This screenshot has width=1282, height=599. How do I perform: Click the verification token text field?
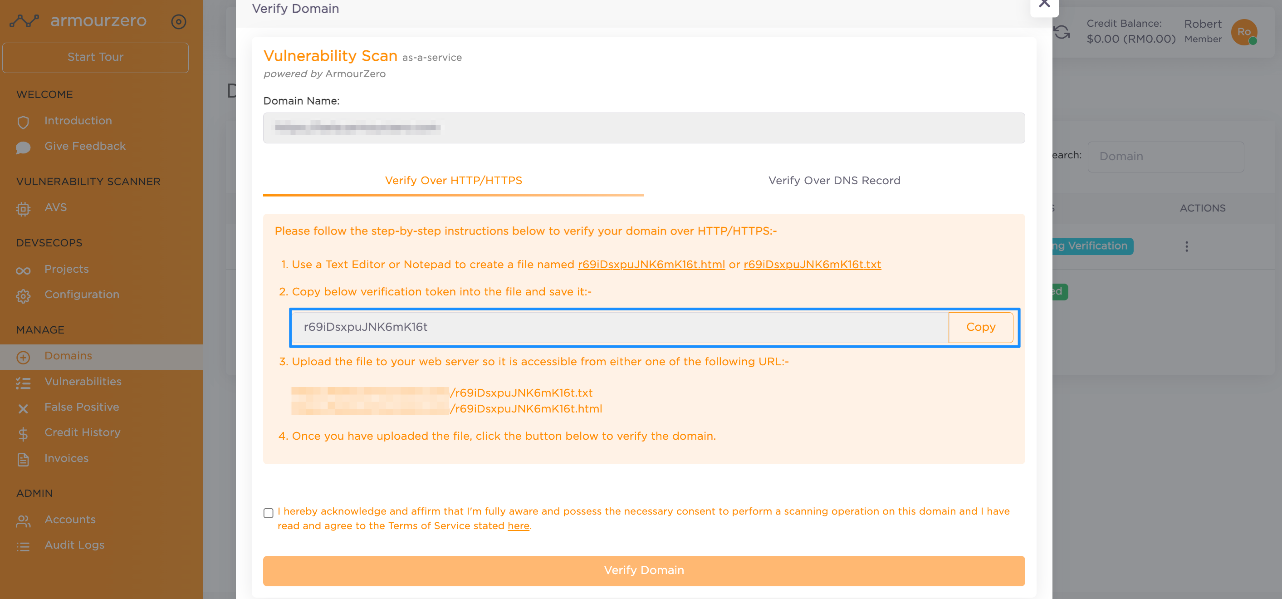tap(620, 327)
